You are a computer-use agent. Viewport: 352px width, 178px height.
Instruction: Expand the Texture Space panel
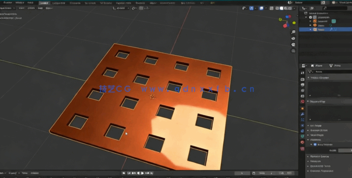[x=319, y=156]
